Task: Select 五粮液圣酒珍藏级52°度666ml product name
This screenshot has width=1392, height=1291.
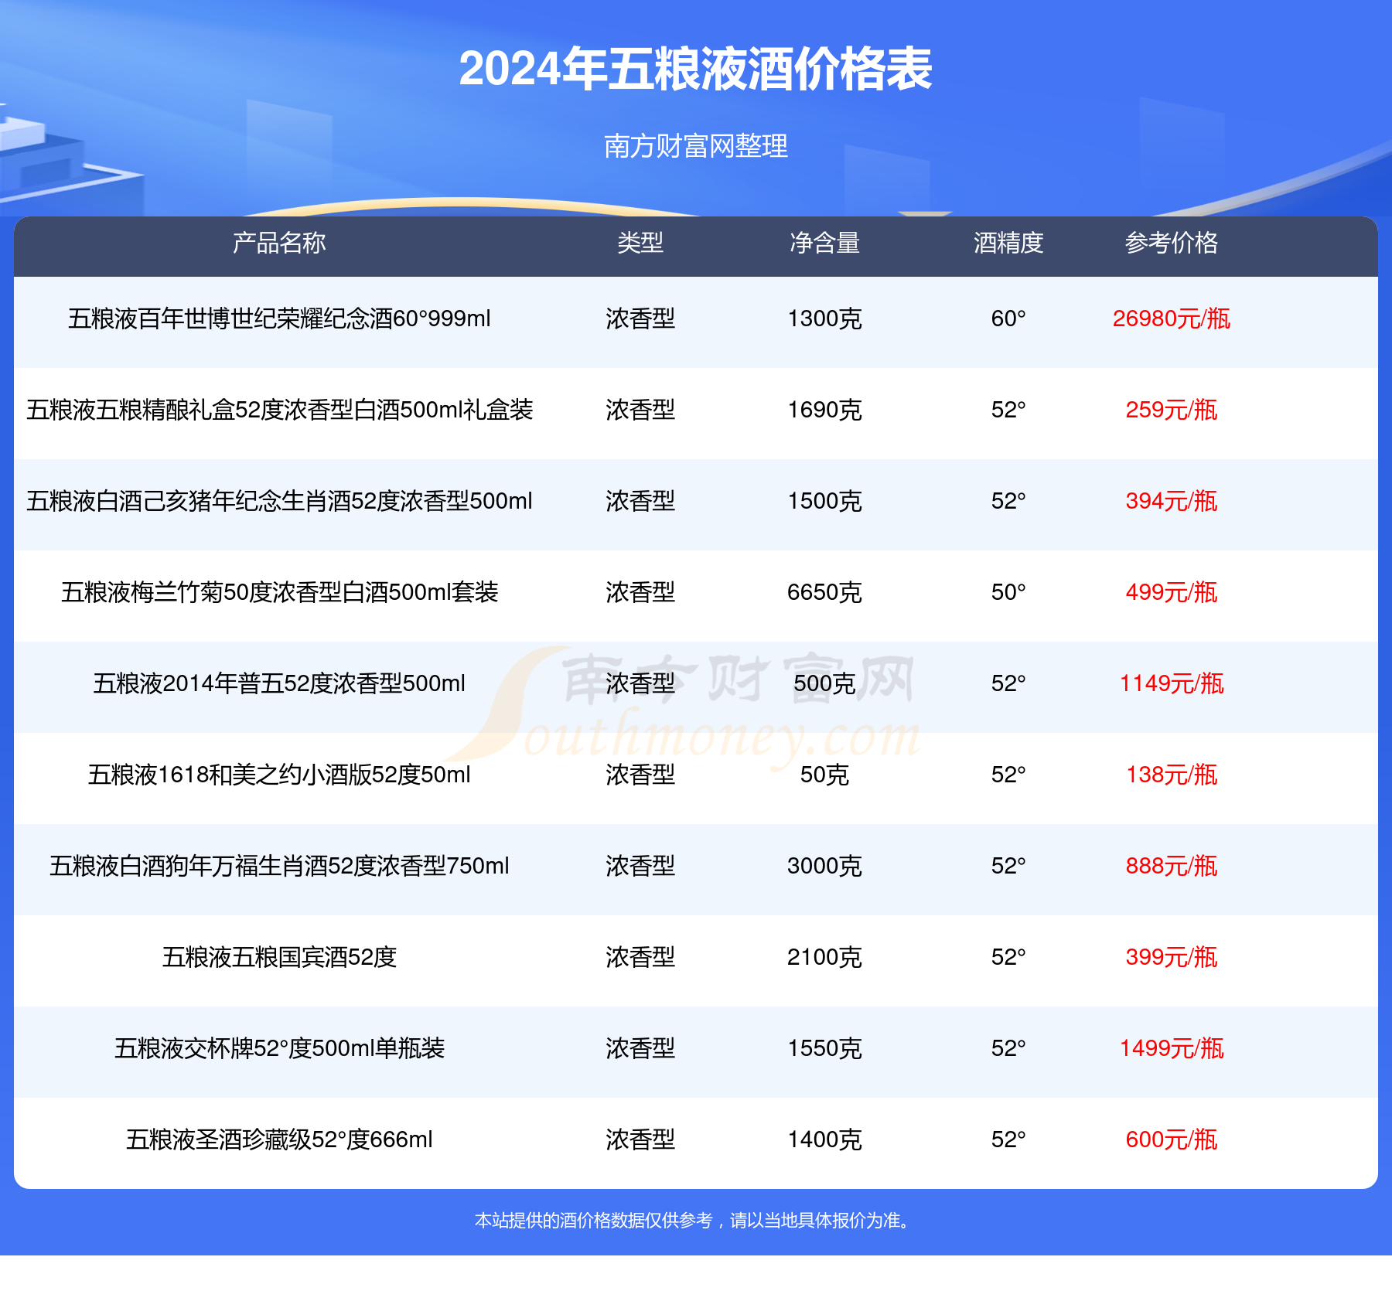Action: (x=279, y=1139)
